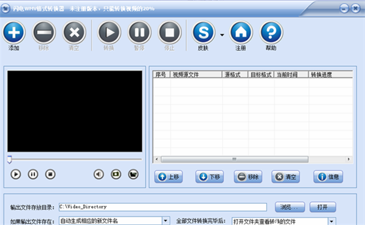The width and height of the screenshot is (365, 225).
Task: Open the 皮肤 (Skin) icon
Action: pyautogui.click(x=203, y=32)
